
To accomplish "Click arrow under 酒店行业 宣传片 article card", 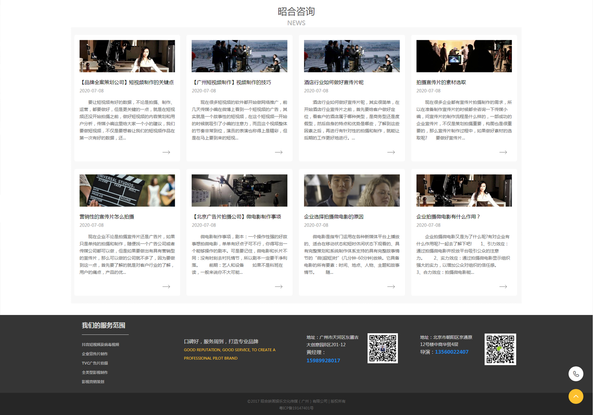I will pos(391,152).
